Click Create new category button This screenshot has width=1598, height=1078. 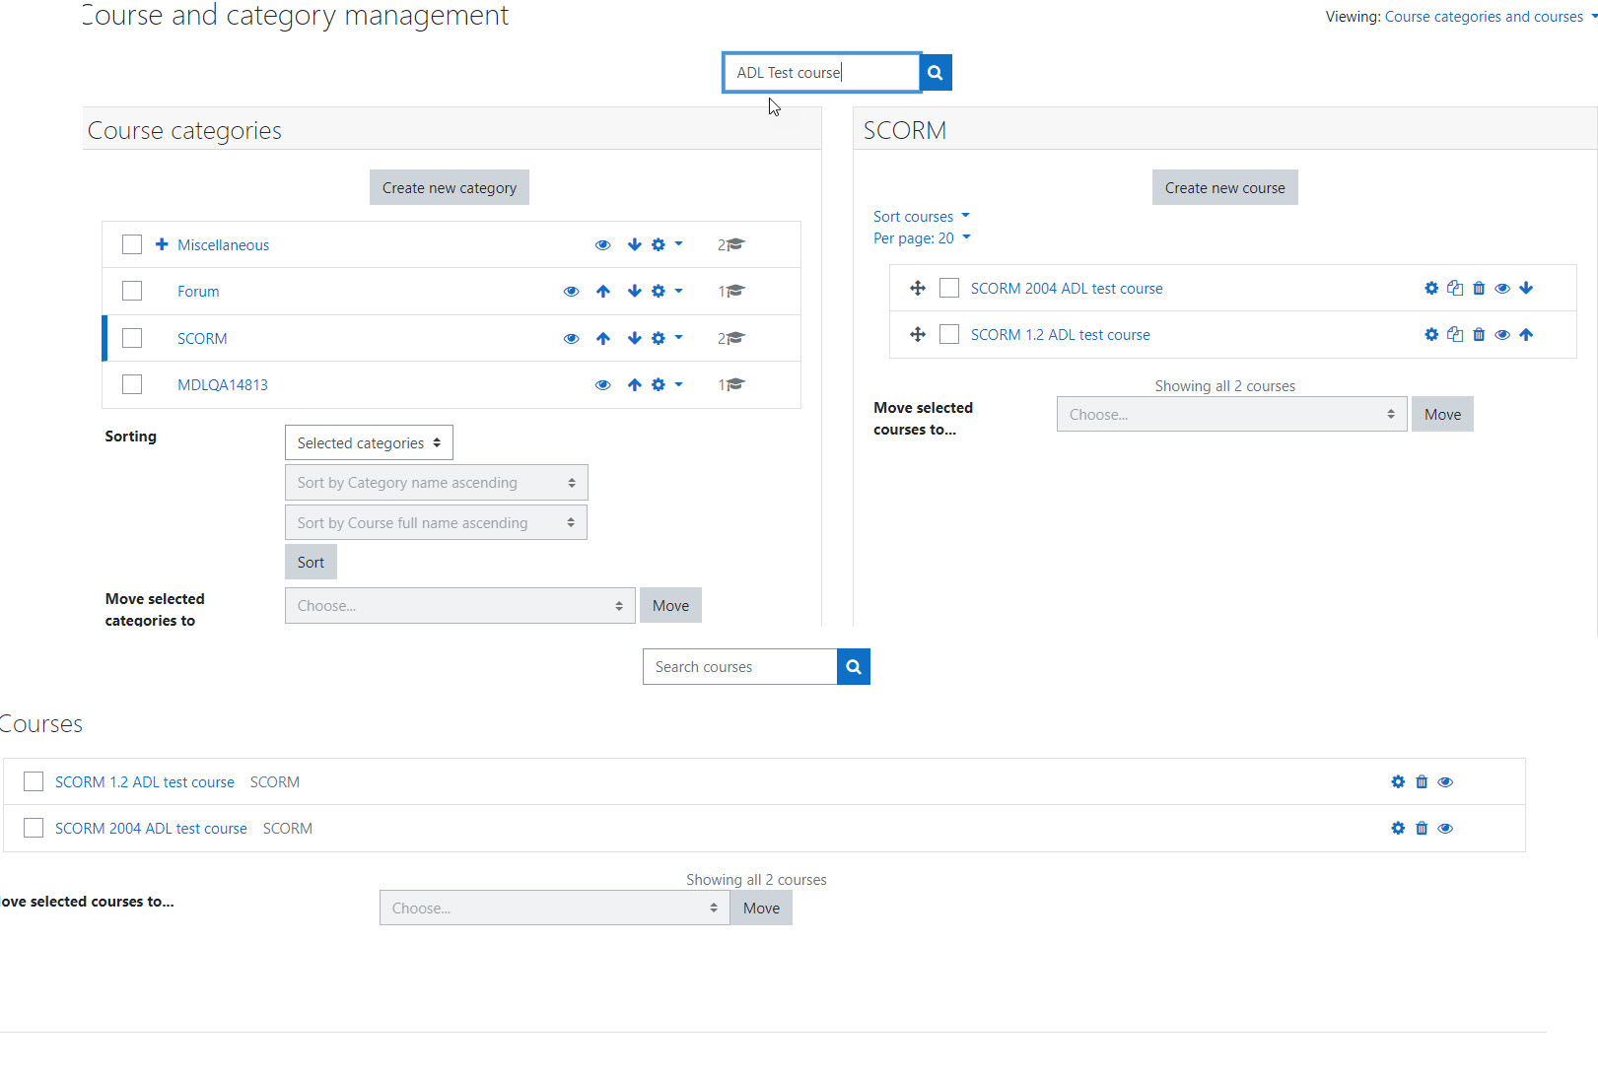click(450, 187)
